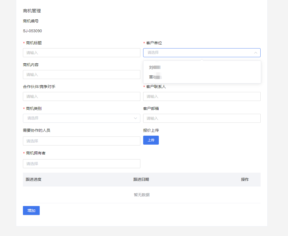Select the option starting with 董

coord(202,77)
